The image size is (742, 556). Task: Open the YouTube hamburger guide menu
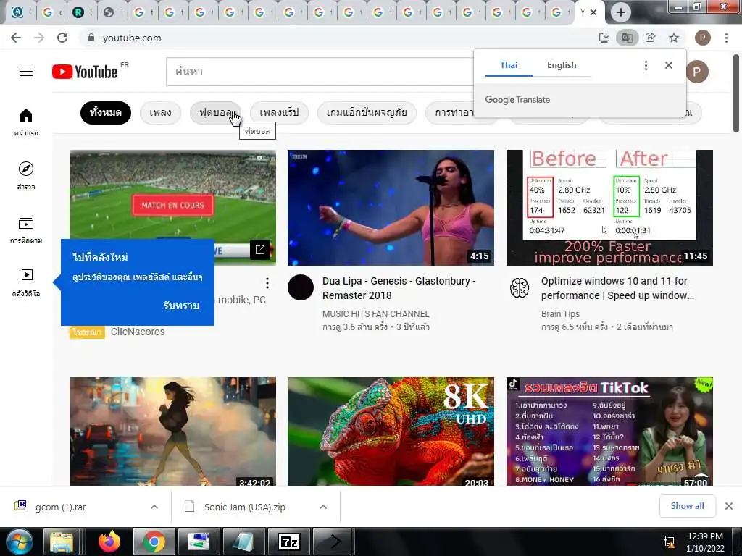pos(26,72)
